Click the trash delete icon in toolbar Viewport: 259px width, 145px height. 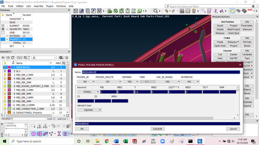pos(194,11)
